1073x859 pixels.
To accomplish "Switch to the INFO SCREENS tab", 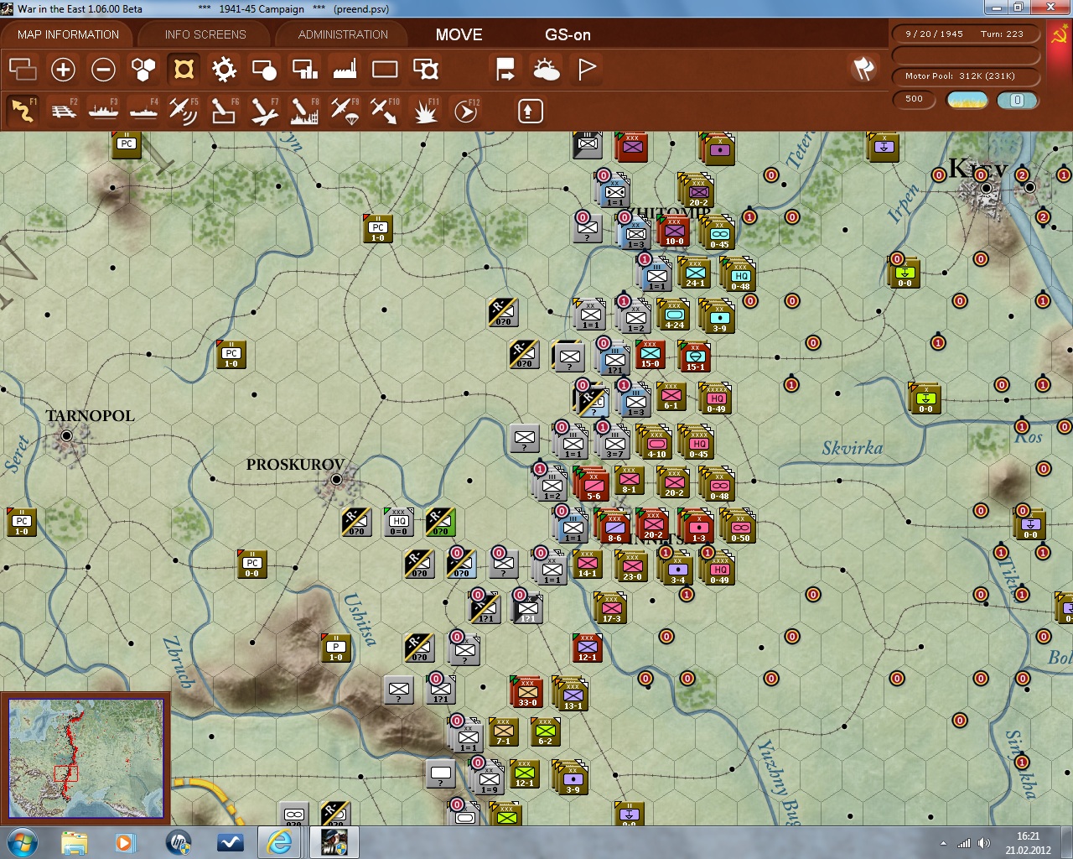I will [x=205, y=34].
